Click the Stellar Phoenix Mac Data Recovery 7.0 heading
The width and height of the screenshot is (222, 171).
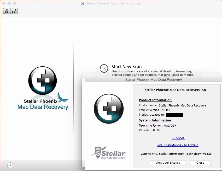point(175,90)
